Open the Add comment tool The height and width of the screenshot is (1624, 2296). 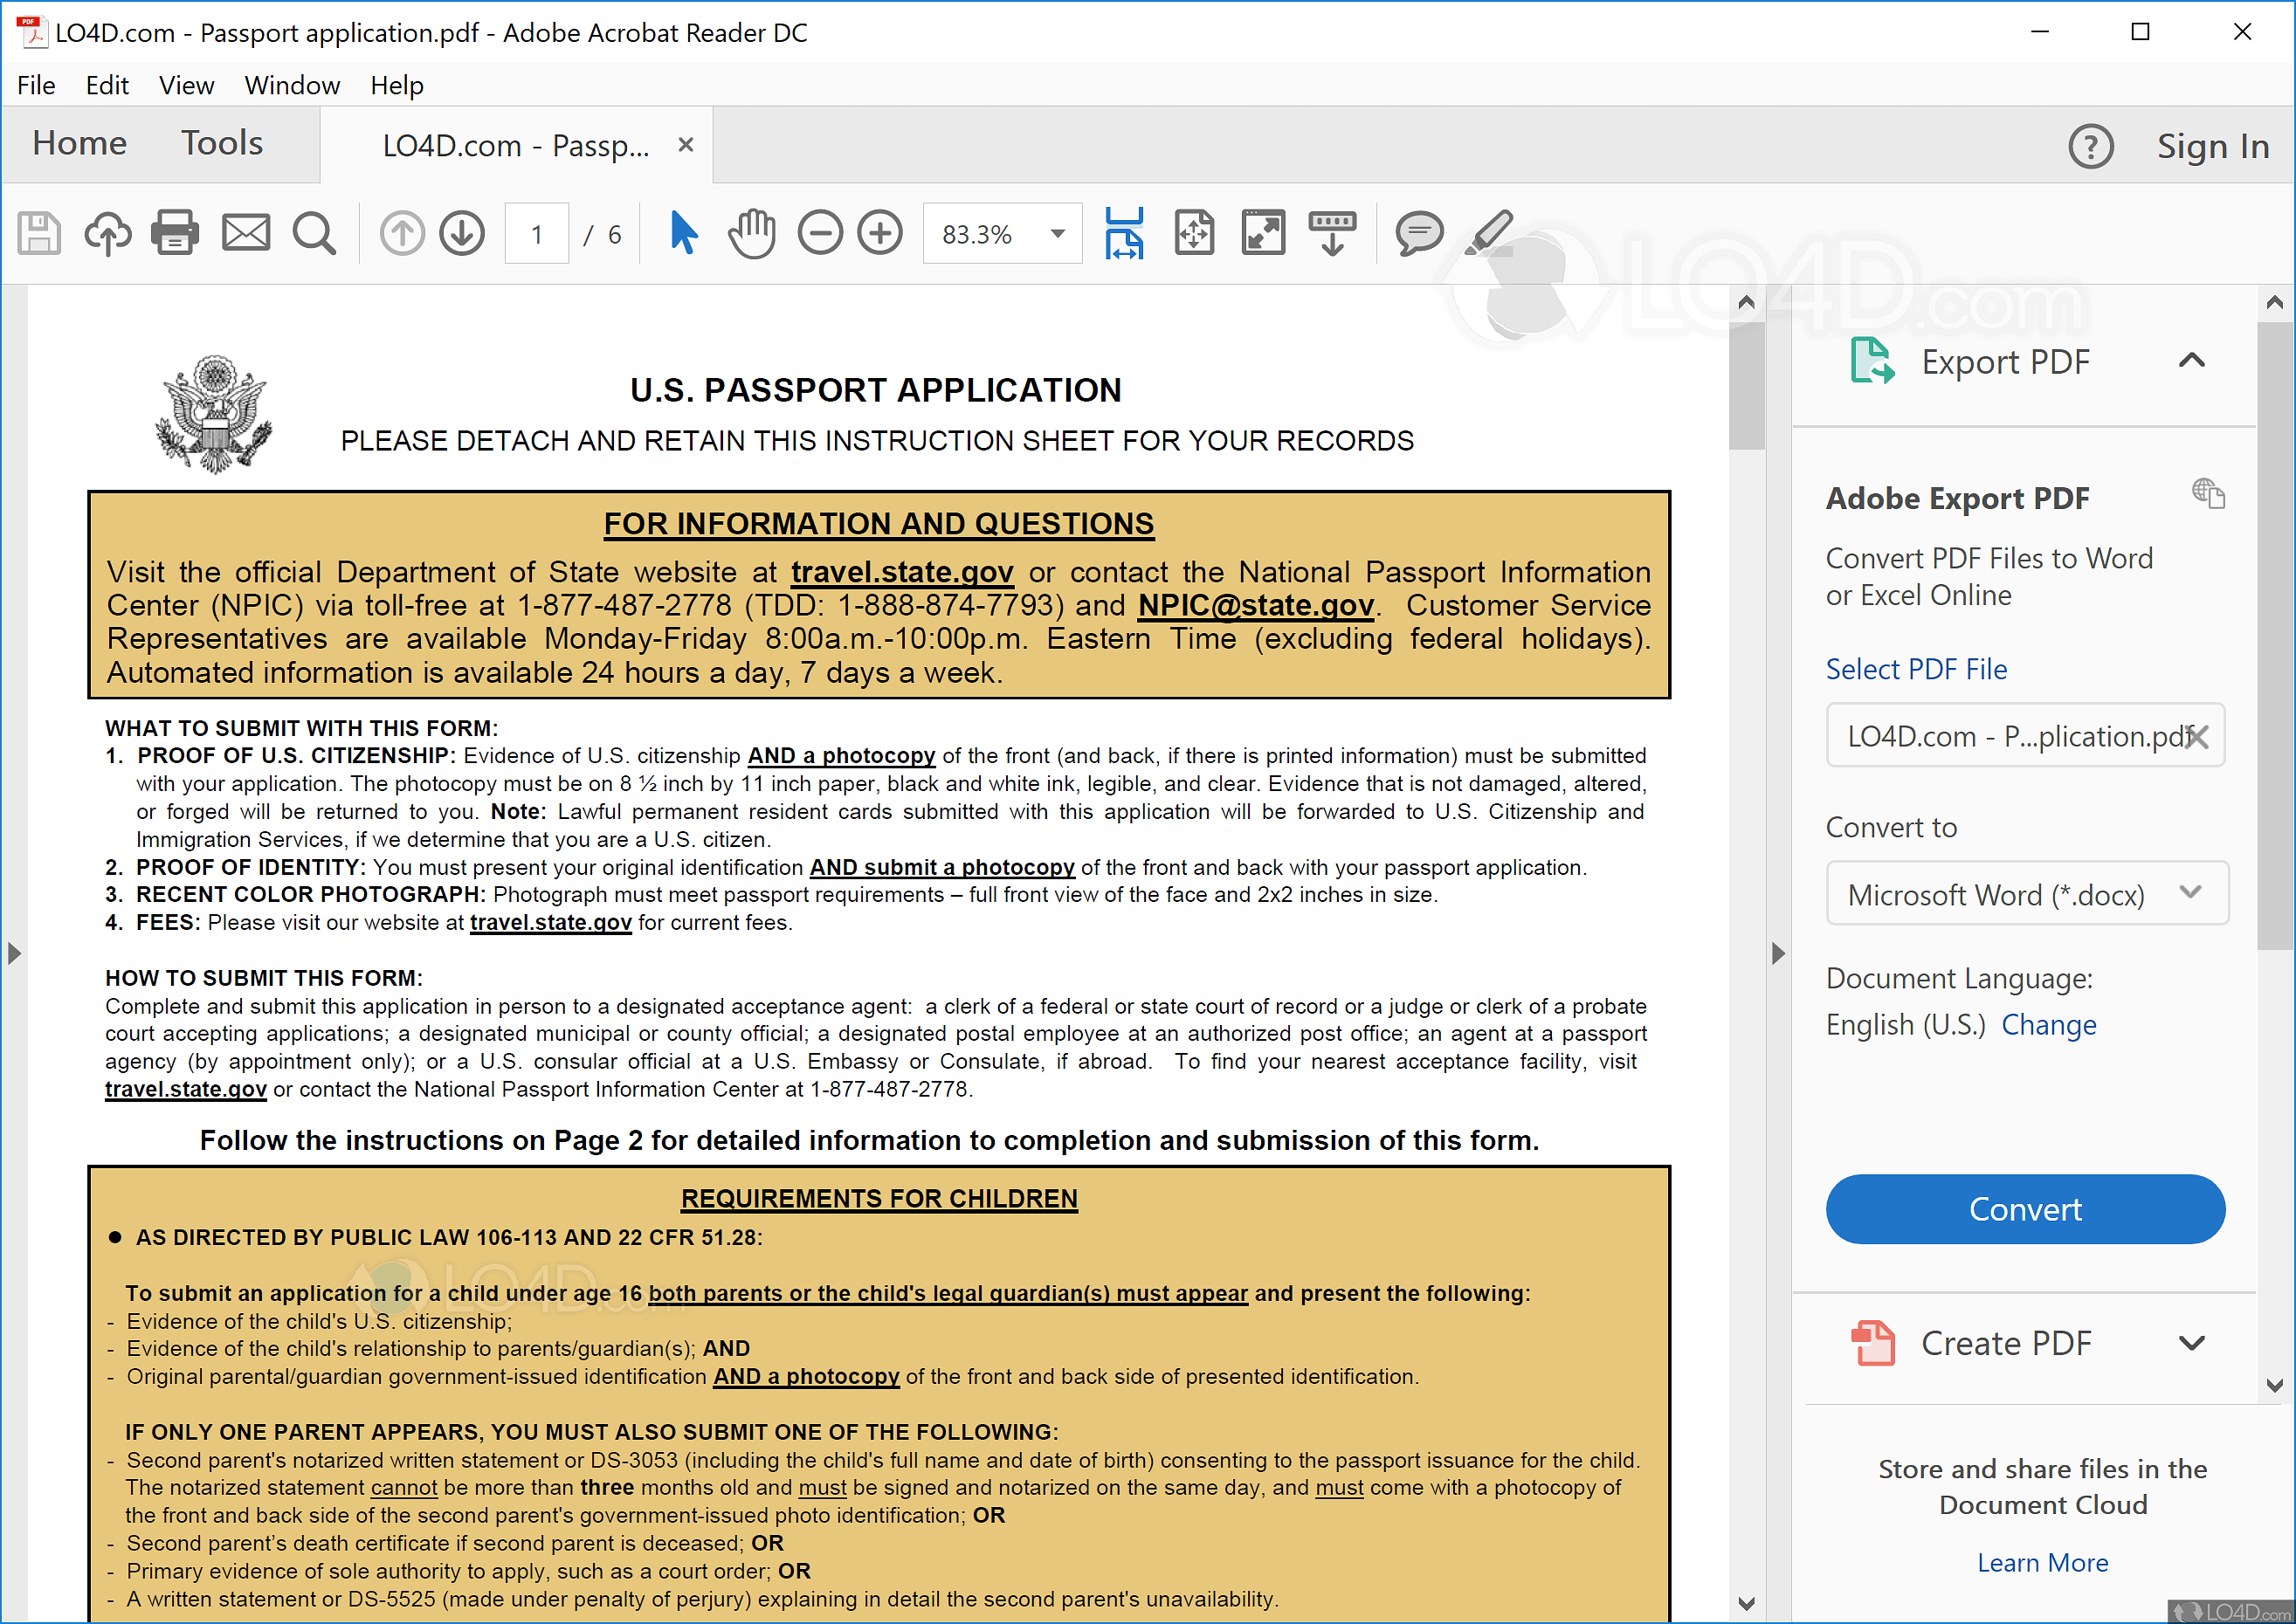coord(1418,234)
